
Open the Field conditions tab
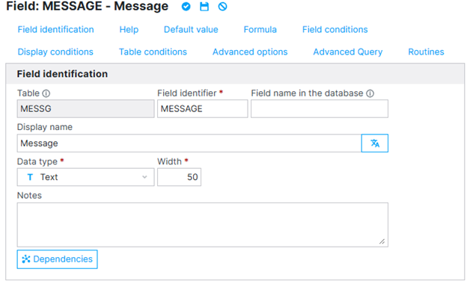coord(335,29)
